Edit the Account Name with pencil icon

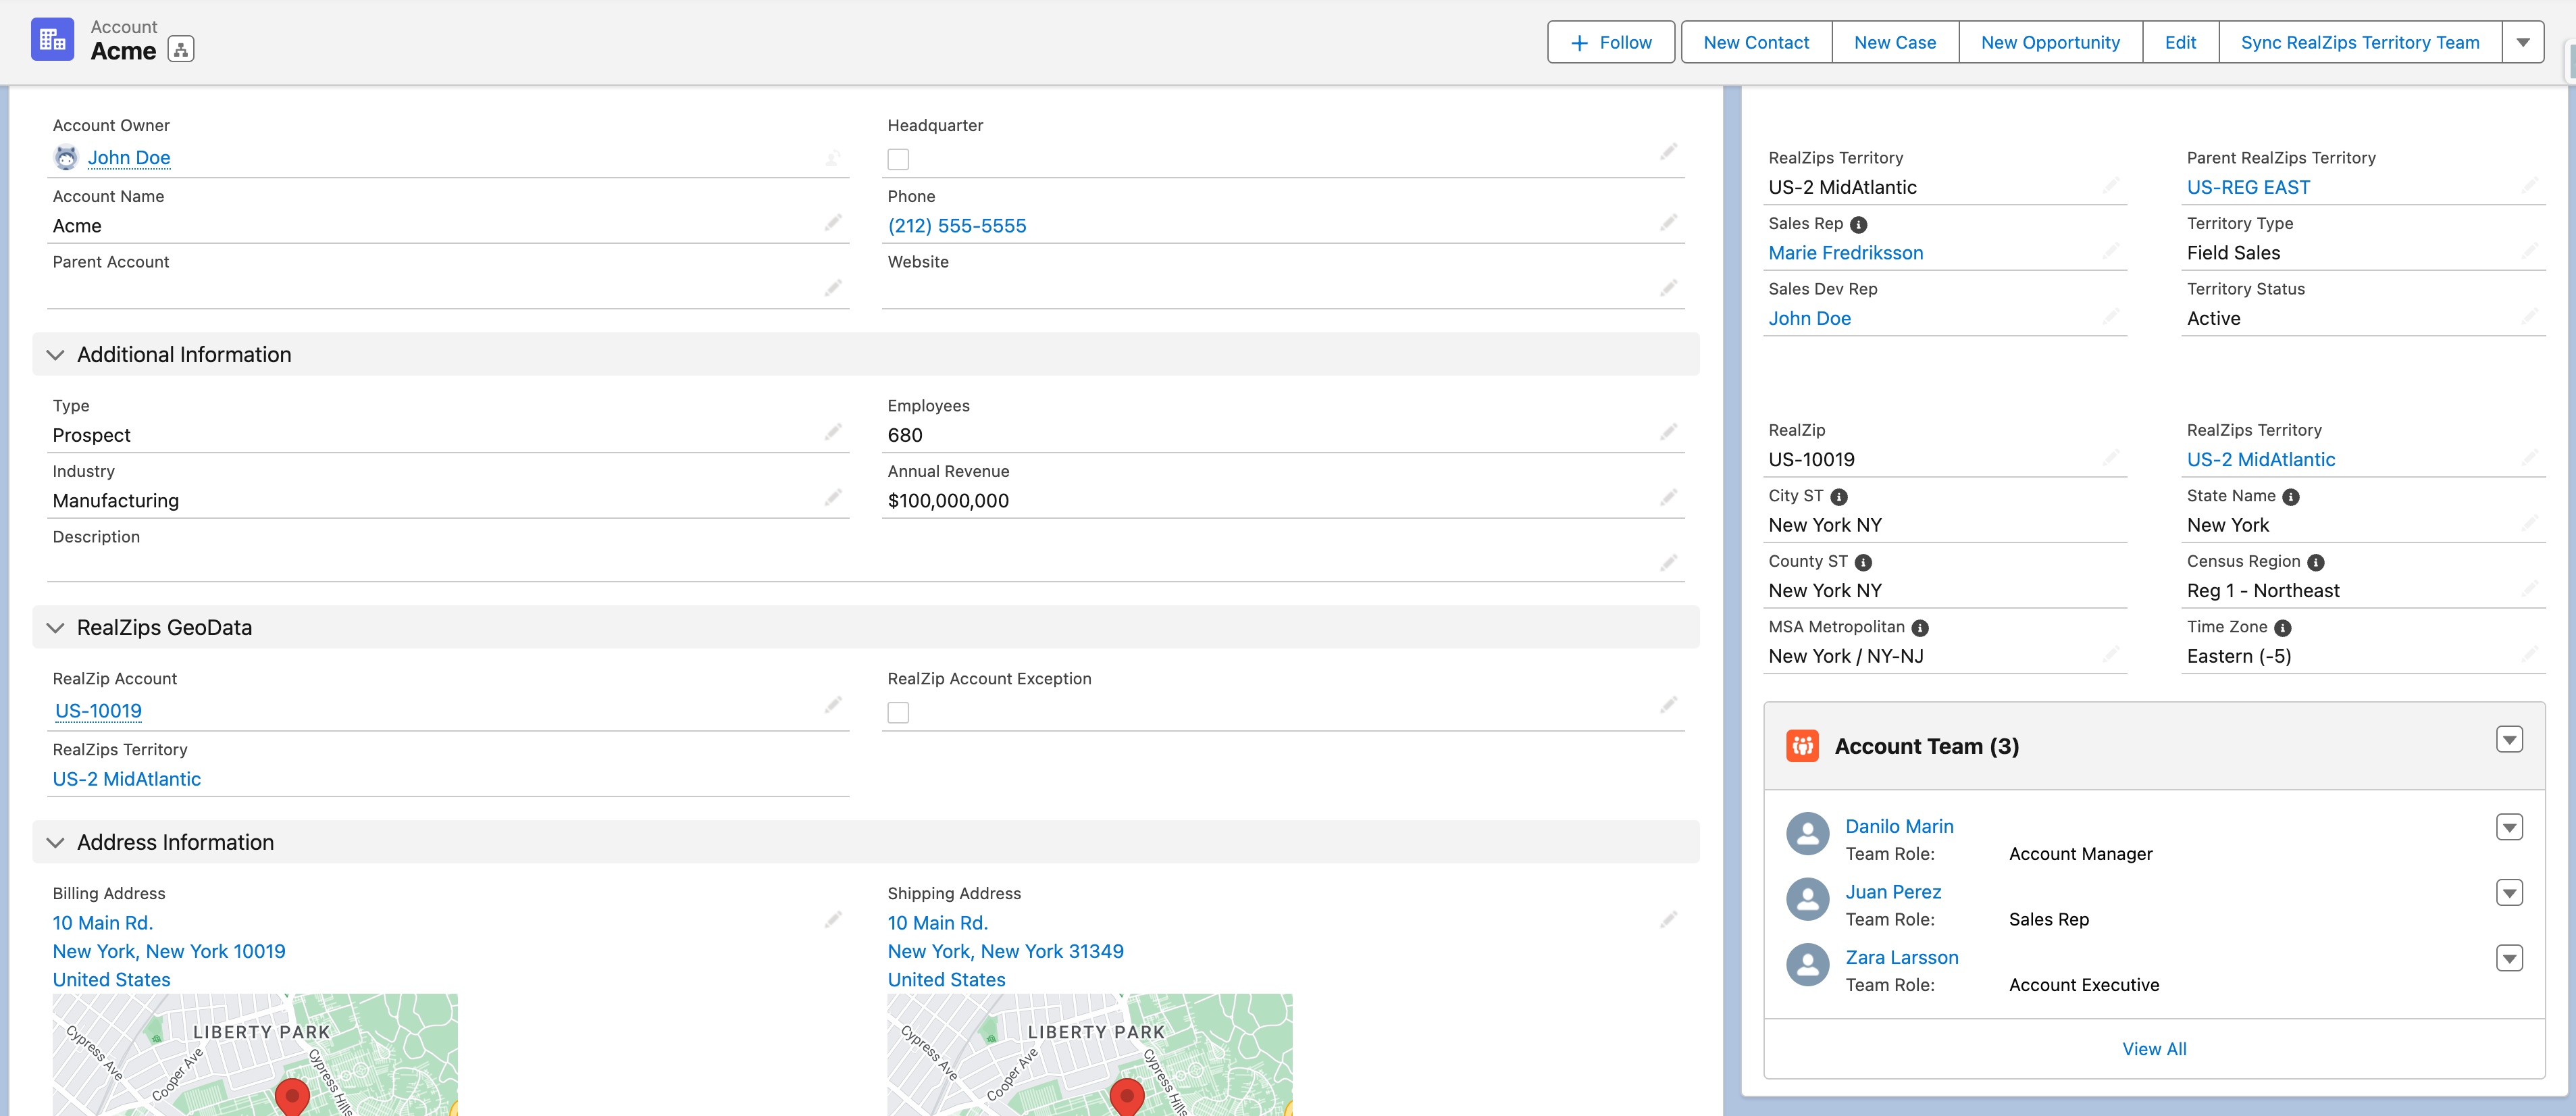tap(833, 223)
